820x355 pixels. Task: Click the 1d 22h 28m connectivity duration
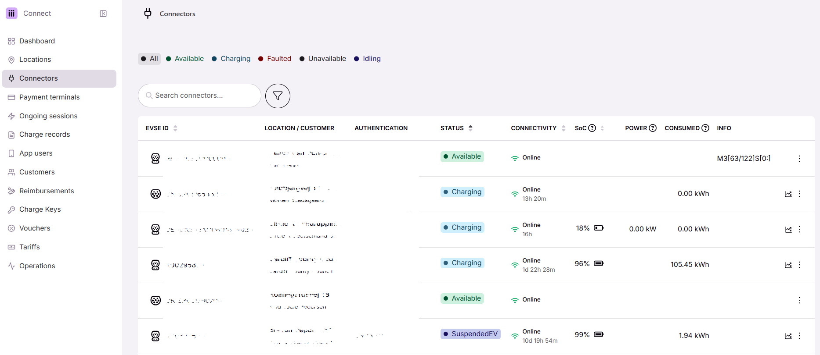coord(538,270)
